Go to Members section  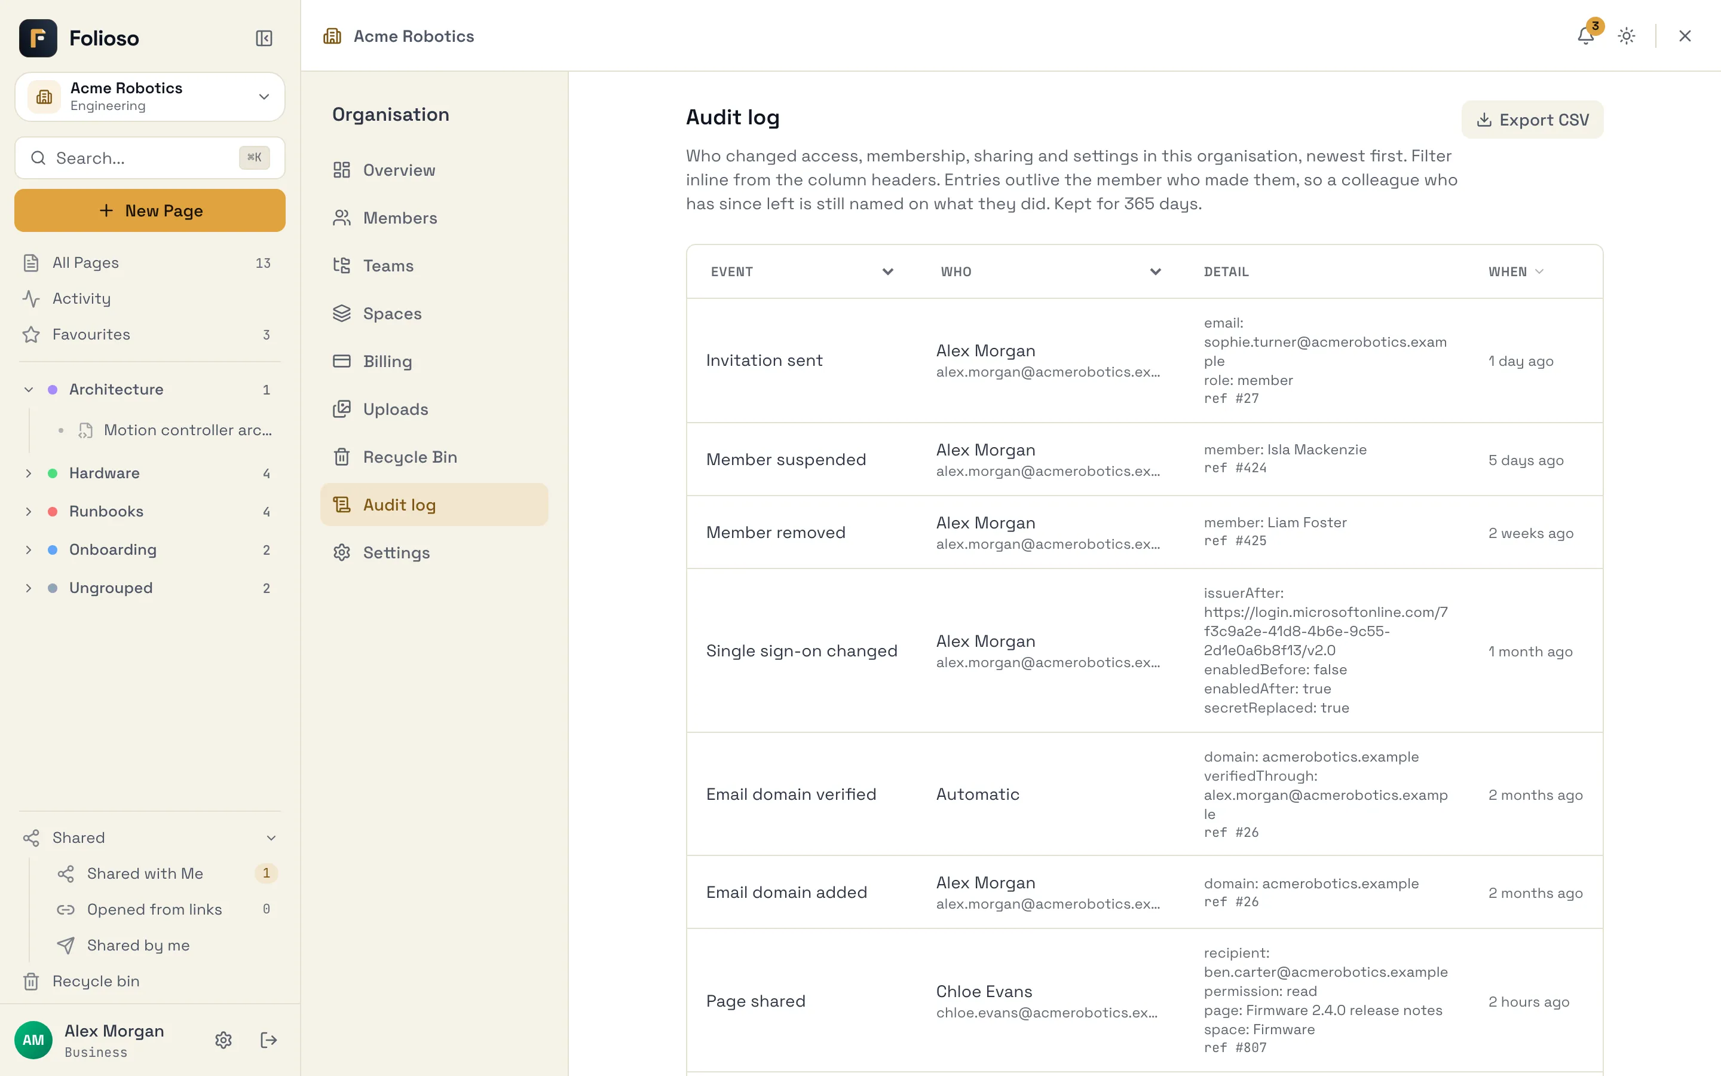pyautogui.click(x=434, y=218)
